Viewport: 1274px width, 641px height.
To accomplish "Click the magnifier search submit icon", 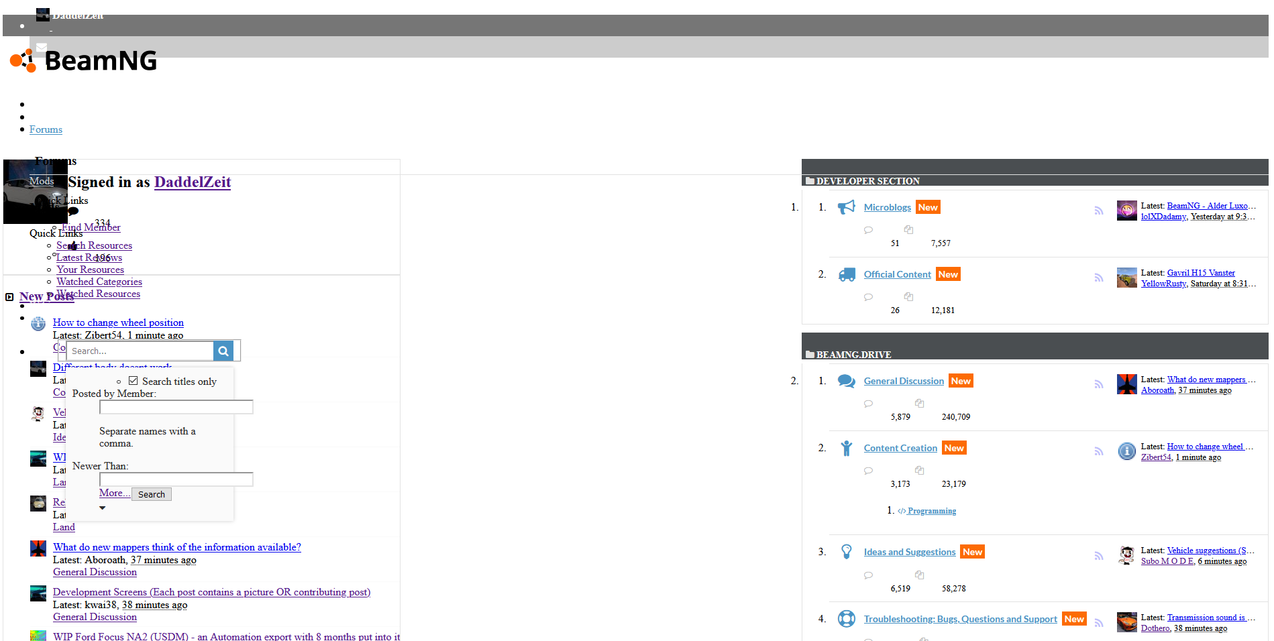I will pos(223,351).
